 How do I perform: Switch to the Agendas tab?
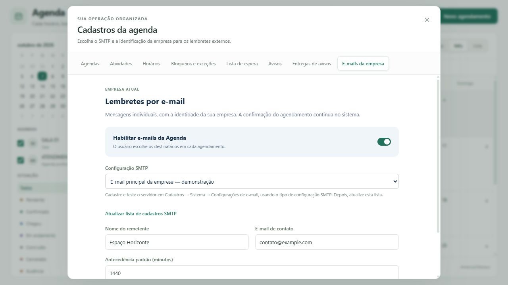pyautogui.click(x=90, y=63)
